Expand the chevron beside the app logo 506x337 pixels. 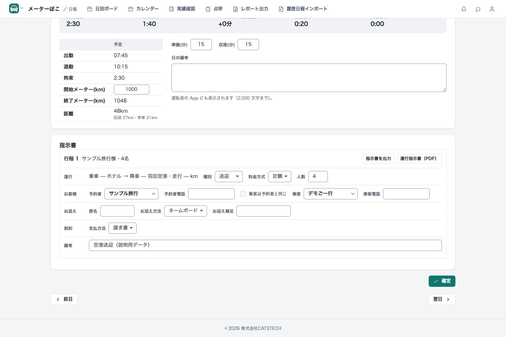tap(22, 8)
